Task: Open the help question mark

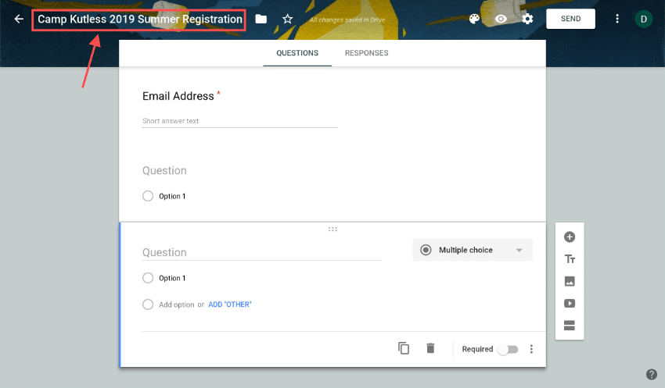Action: point(652,375)
